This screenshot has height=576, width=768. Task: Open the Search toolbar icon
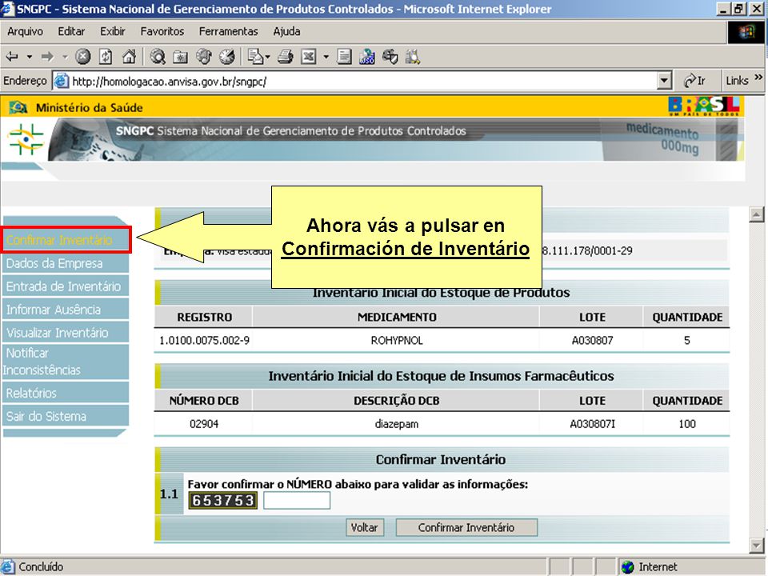tap(158, 57)
